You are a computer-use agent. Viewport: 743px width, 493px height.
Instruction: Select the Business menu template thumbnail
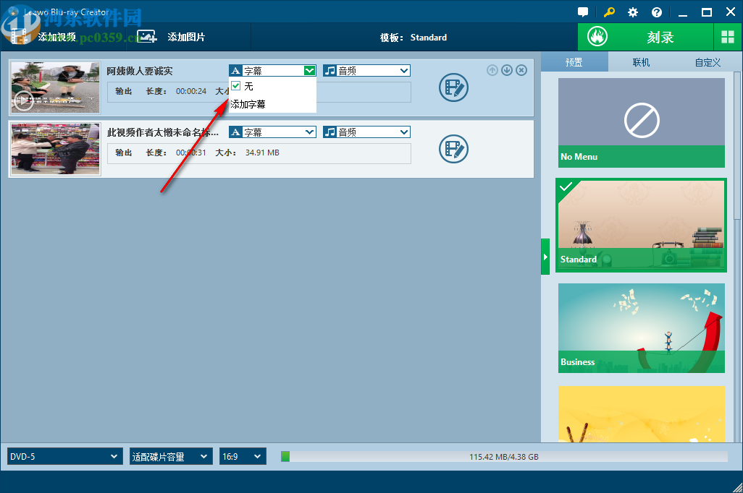[x=641, y=328]
